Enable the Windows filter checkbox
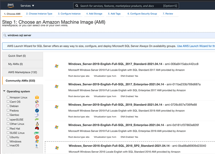 click(8, 141)
